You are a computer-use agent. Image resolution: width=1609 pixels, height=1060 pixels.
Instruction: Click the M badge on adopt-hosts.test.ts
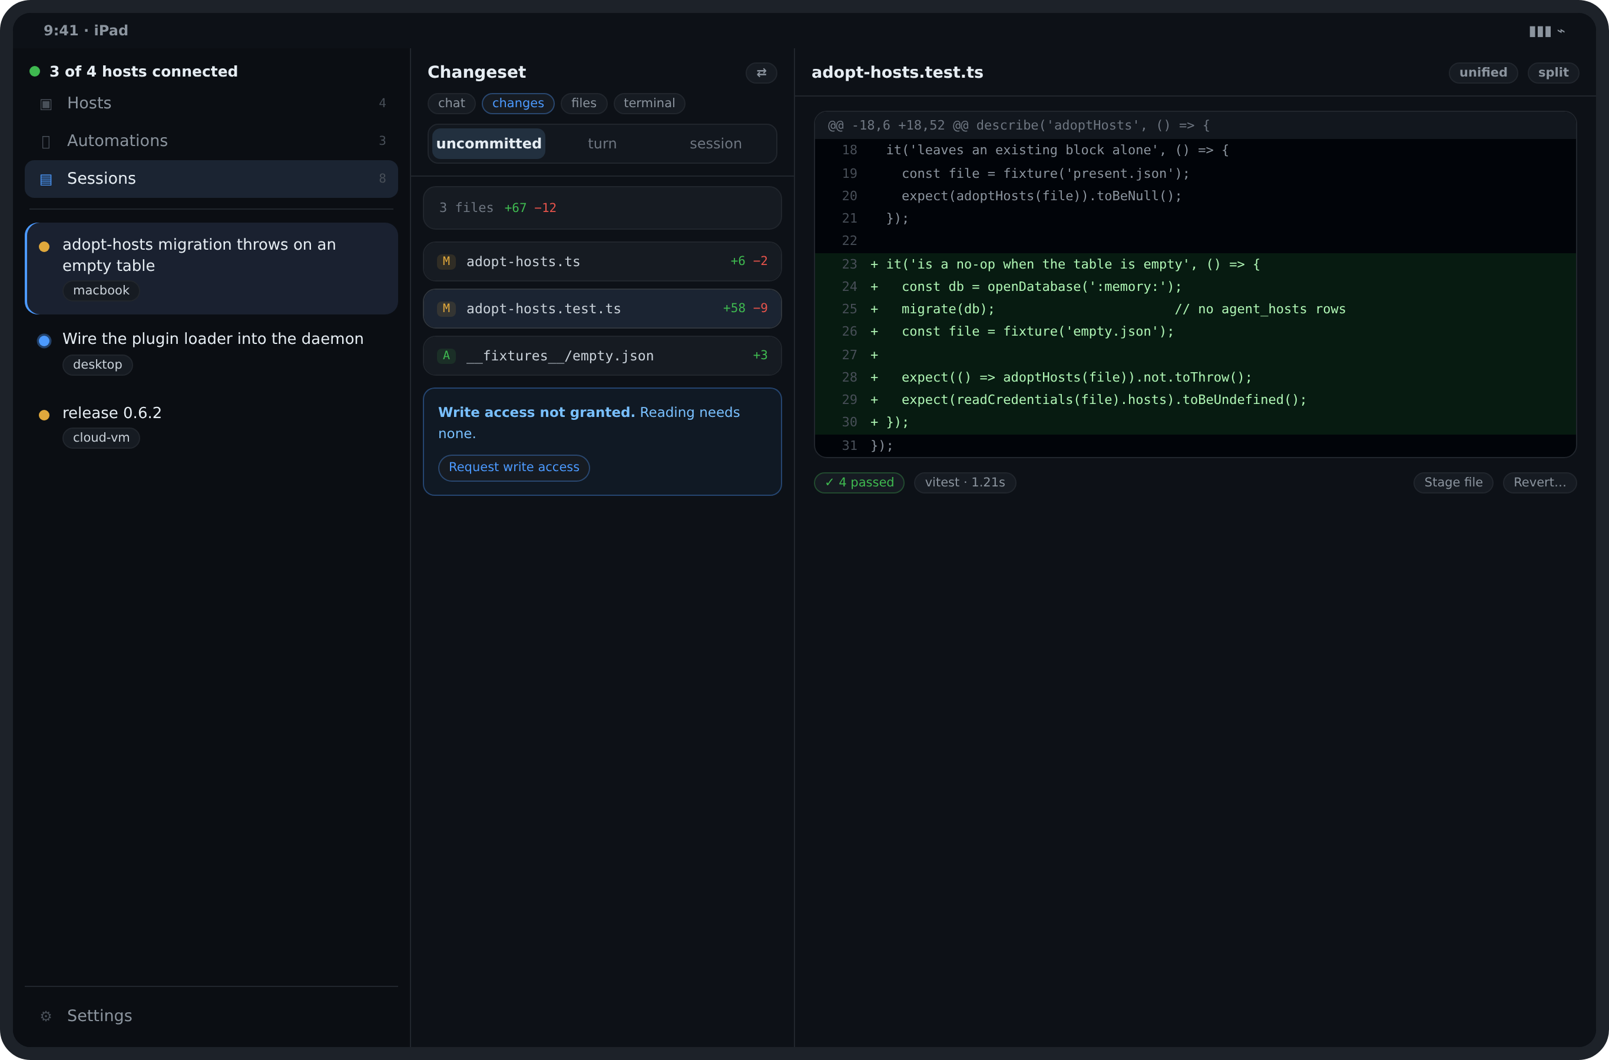[x=446, y=308]
